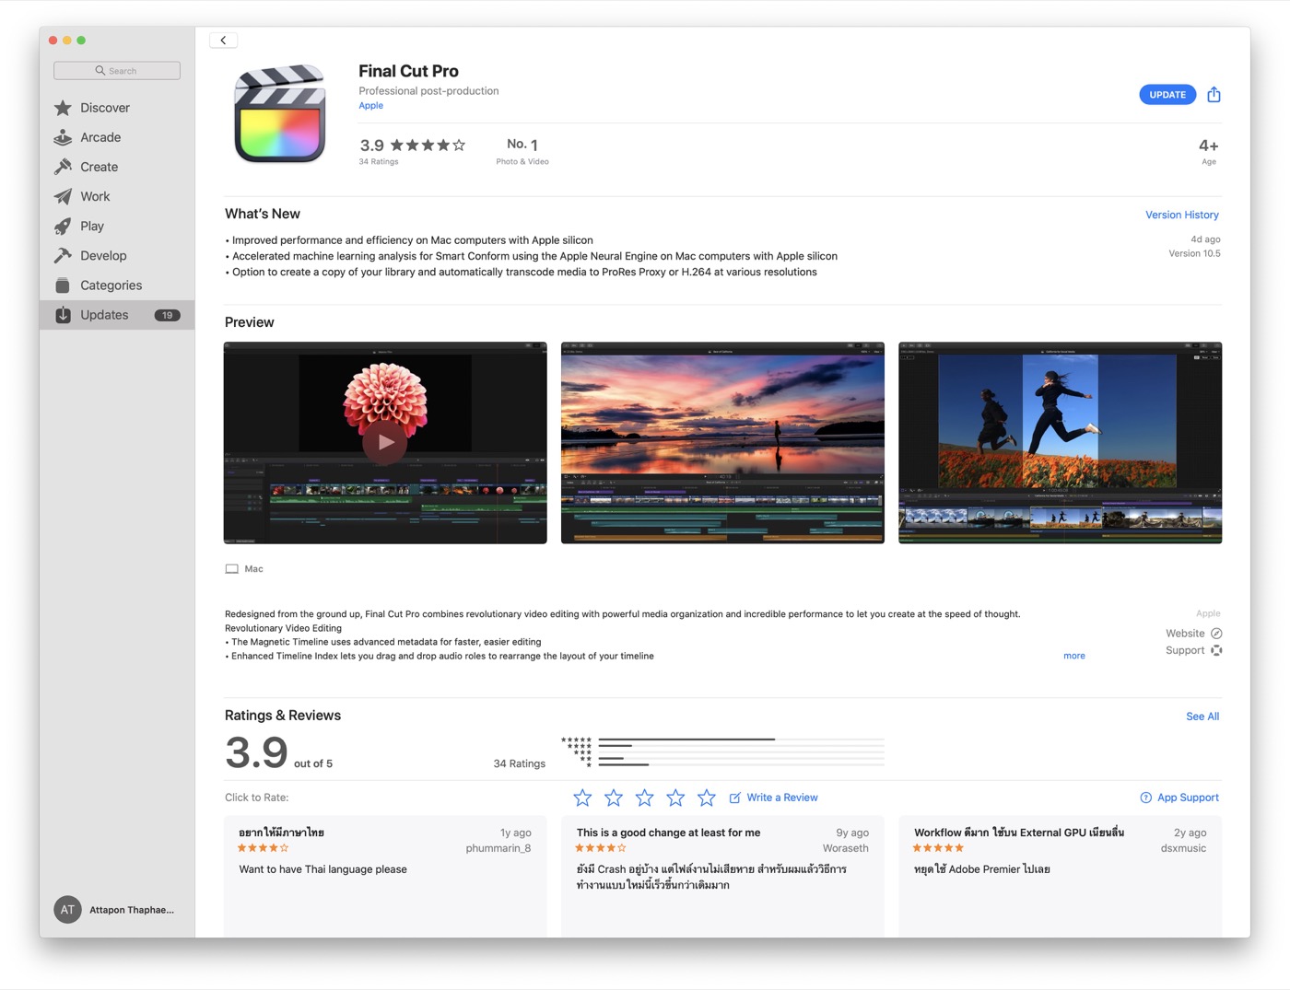Screen dimensions: 1290x990
Task: Open the Arcade section in sidebar
Action: tap(100, 137)
